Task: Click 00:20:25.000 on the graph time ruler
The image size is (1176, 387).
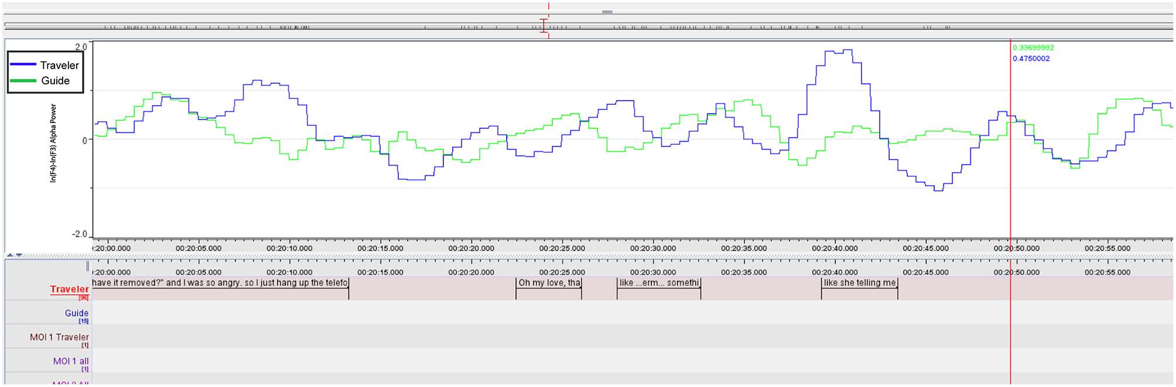Action: [x=562, y=248]
